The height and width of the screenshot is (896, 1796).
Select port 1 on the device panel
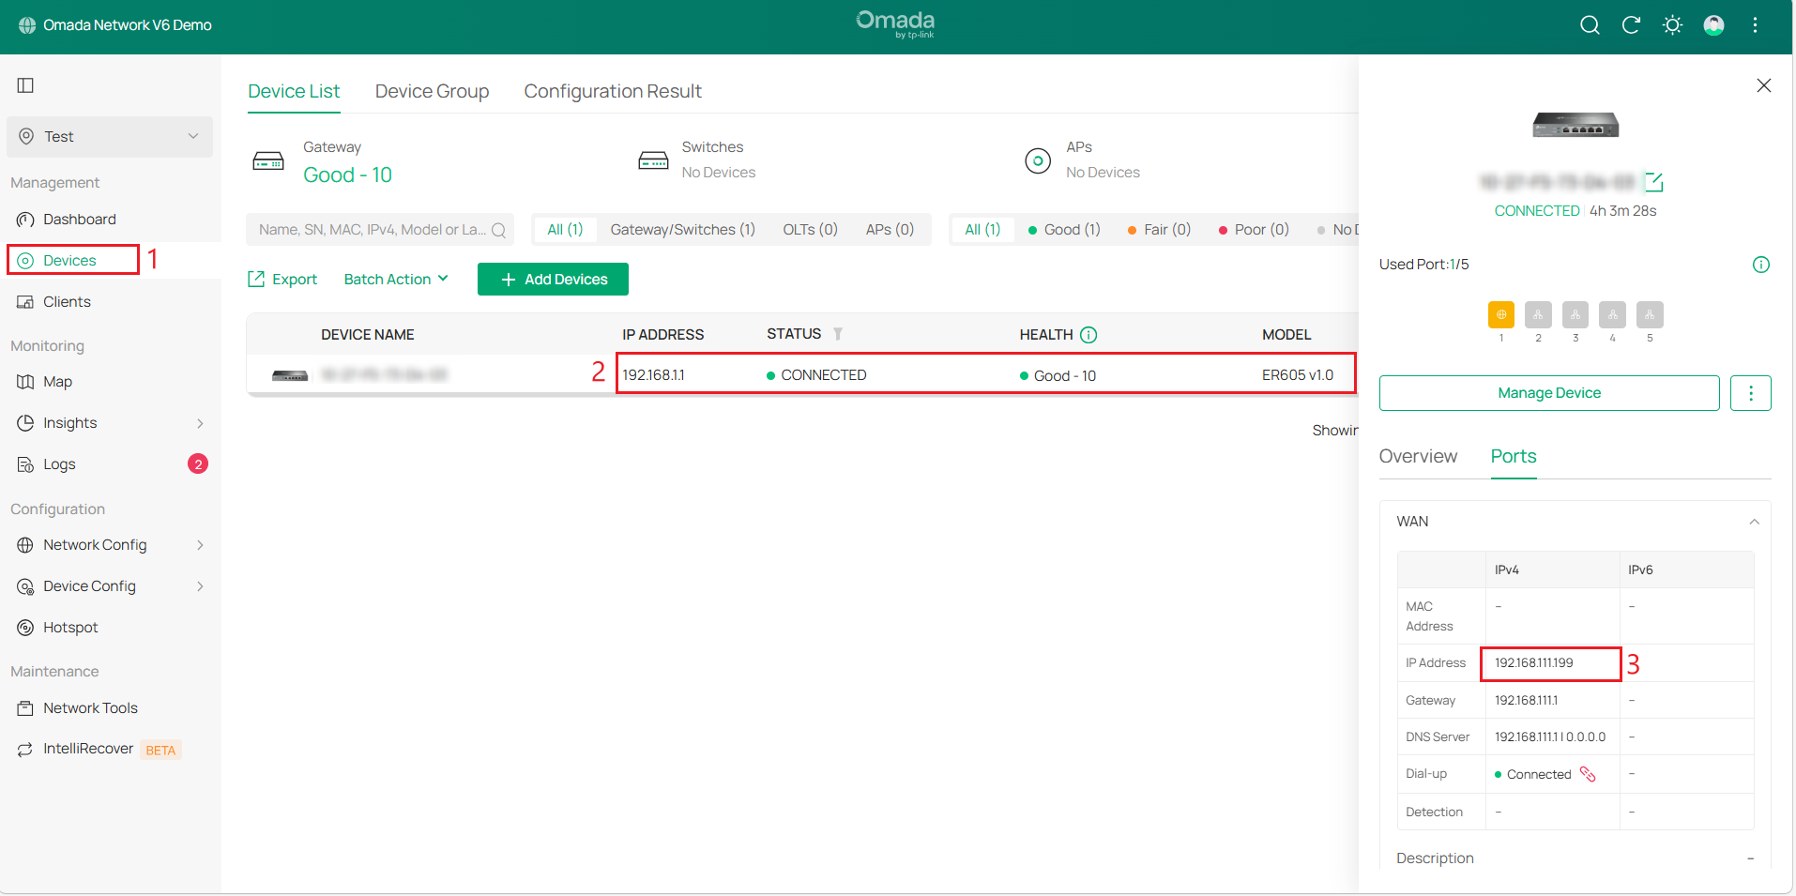[1500, 315]
